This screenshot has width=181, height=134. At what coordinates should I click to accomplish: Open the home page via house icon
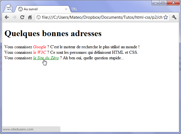point(30,17)
